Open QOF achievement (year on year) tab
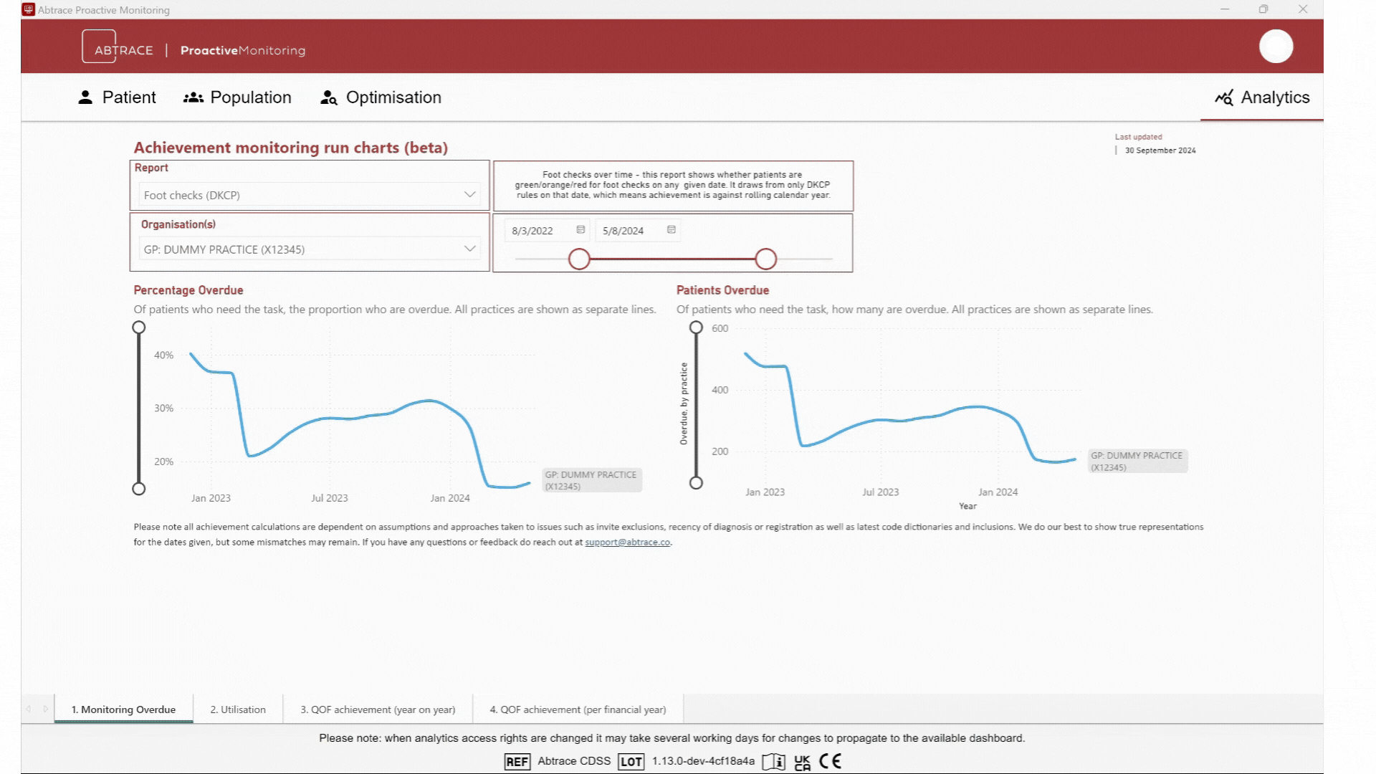Screen dimensions: 1376x774 tap(378, 709)
